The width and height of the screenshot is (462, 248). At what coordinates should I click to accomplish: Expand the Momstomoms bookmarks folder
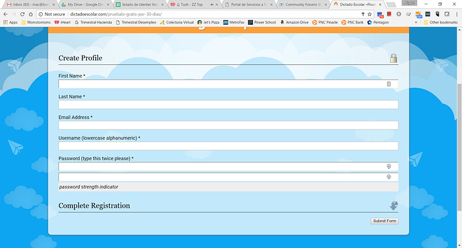coord(36,22)
